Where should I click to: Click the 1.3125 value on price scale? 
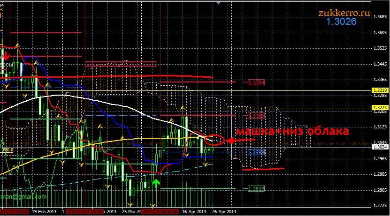381,127
